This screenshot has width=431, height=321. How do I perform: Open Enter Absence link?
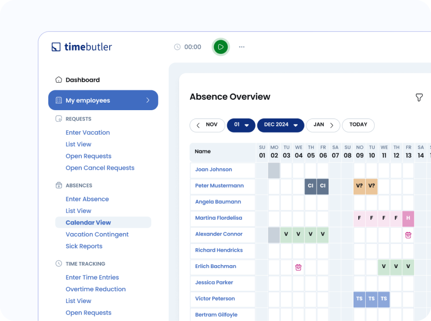pos(87,199)
